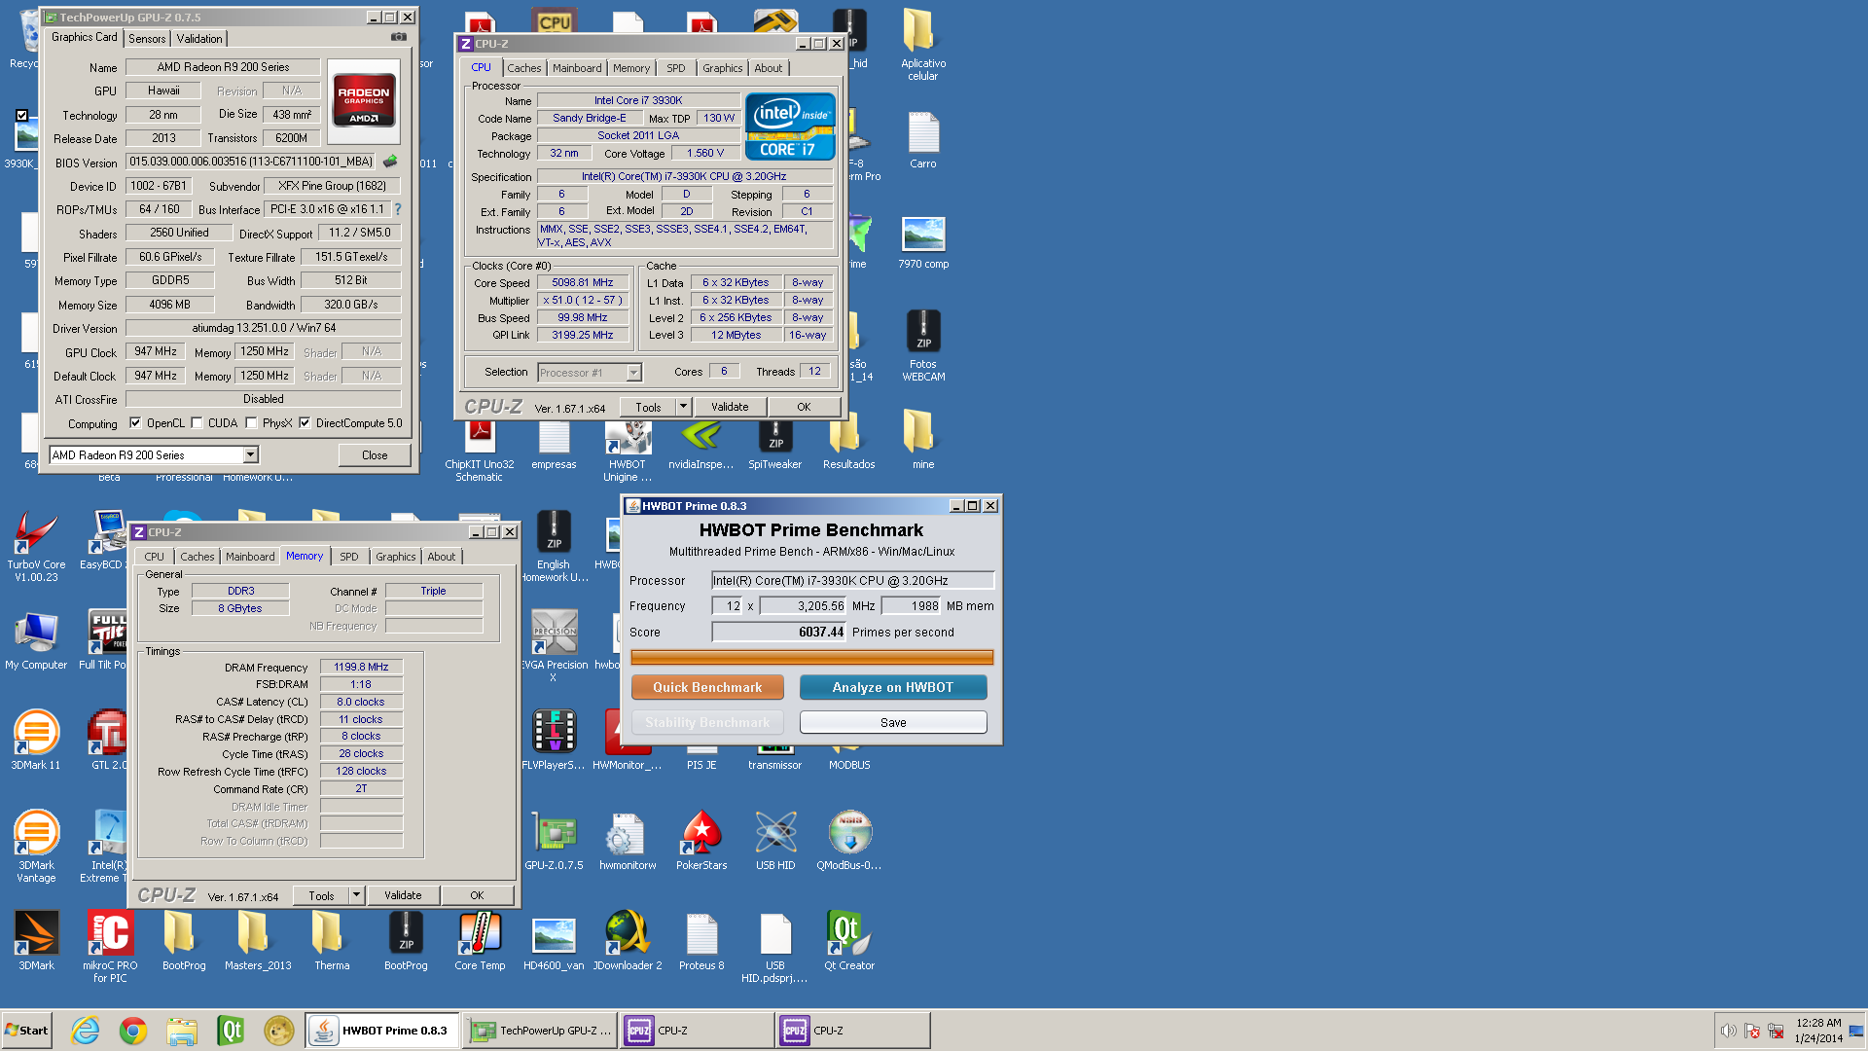Open the About tab in CPU-Z CPU window
Viewport: 1868px width, 1051px height.
click(x=768, y=68)
